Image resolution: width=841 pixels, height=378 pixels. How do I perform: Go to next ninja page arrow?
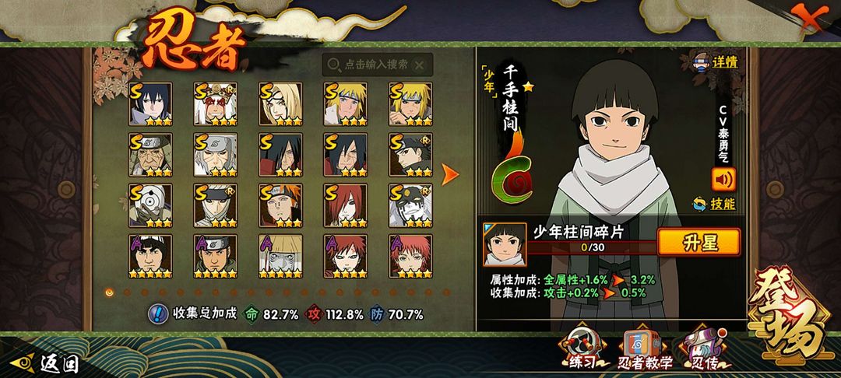coord(450,174)
